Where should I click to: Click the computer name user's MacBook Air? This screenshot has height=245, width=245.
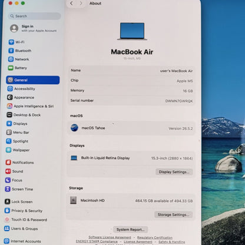tap(176, 71)
